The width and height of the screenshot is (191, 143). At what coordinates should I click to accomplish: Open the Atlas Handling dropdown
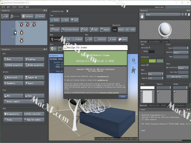181,52
